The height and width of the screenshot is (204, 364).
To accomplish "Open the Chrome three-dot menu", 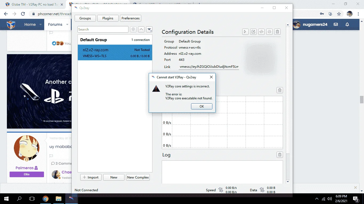I will tap(358, 14).
